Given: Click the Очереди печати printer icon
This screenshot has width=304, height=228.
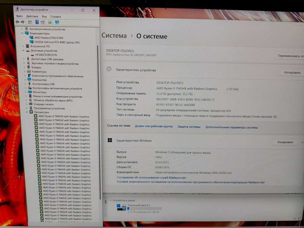Looking at the screenshot, I should tap(31, 104).
